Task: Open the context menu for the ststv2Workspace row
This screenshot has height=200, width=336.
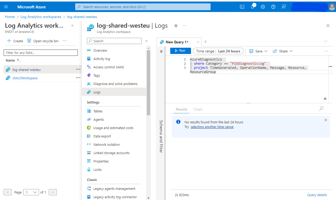Action: pyautogui.click(x=78, y=78)
